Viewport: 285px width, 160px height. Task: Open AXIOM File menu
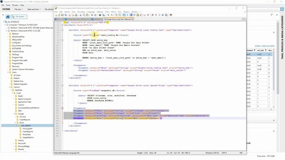3,5
